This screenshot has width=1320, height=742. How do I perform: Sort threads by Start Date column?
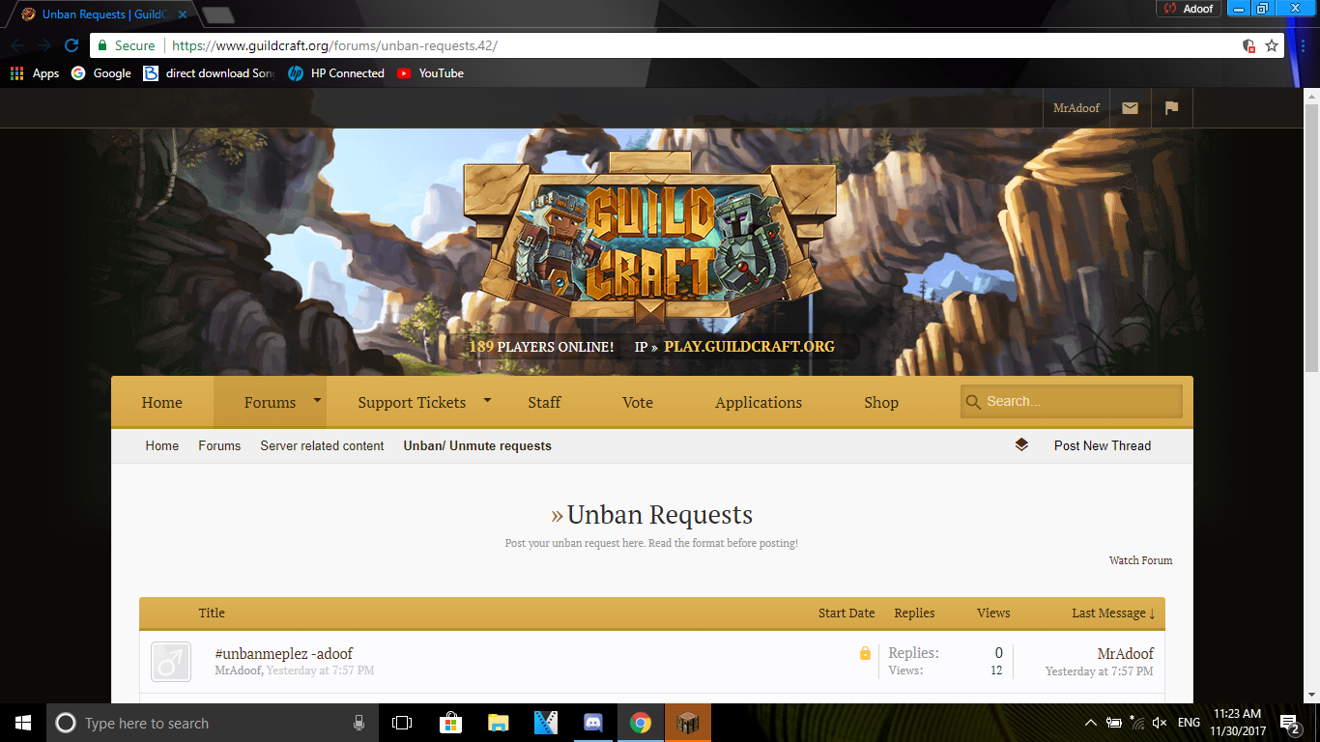(847, 613)
